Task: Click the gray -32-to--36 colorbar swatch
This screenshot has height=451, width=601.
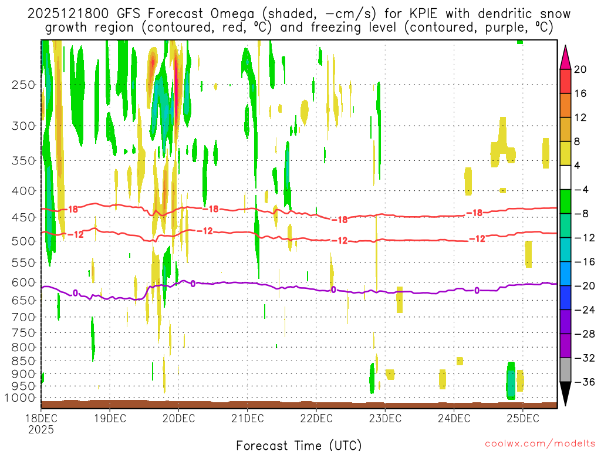Action: tap(565, 370)
